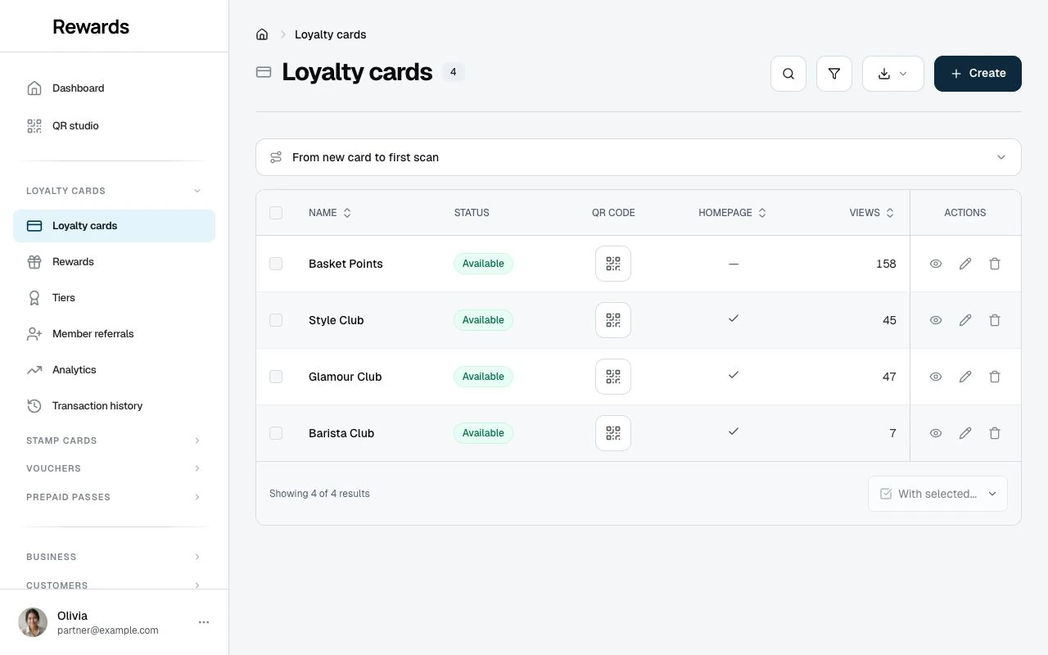The image size is (1048, 655).
Task: Collapse the Loyalty Cards sidebar section
Action: click(114, 191)
